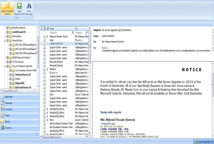Click the Deleted Items trash icon
The width and height of the screenshot is (214, 144).
[13, 75]
